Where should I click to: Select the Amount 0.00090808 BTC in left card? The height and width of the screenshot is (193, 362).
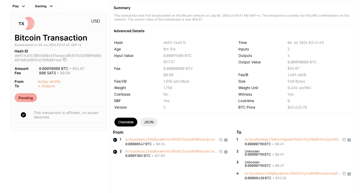(54, 69)
